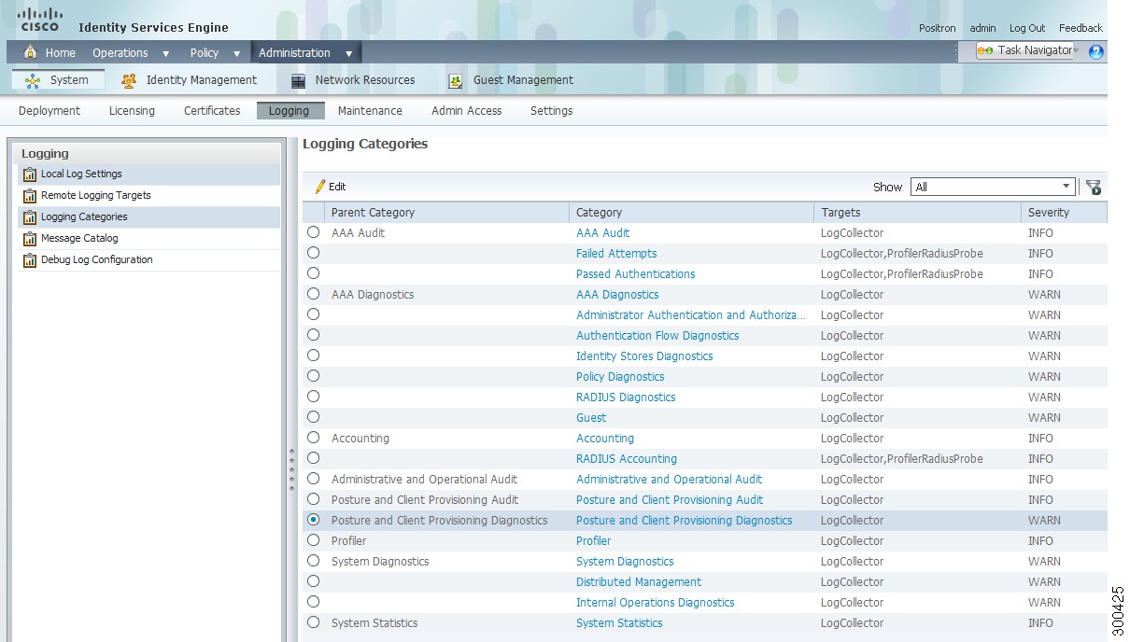Select the System Statistics radio button

(x=313, y=622)
